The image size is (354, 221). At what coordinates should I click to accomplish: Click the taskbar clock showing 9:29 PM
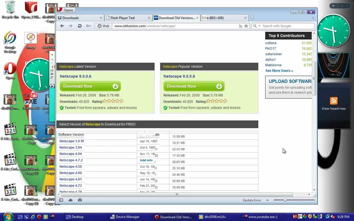pyautogui.click(x=343, y=217)
